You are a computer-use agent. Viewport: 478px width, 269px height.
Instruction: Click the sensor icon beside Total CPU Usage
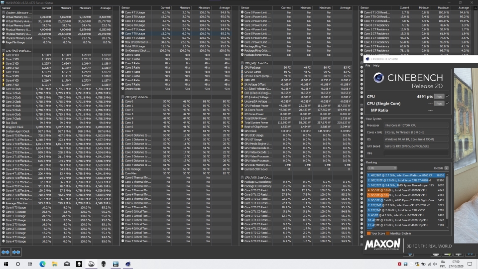point(122,46)
